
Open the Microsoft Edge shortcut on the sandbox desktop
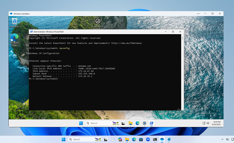(x=14, y=40)
